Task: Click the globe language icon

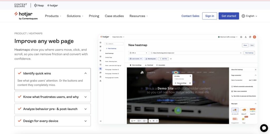Action: 243,16
